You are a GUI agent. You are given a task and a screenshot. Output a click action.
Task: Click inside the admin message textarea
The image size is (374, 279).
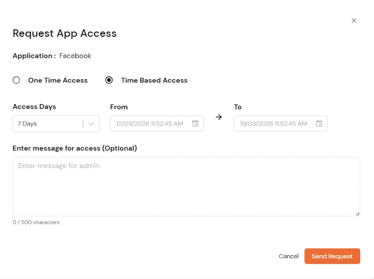[x=186, y=186]
